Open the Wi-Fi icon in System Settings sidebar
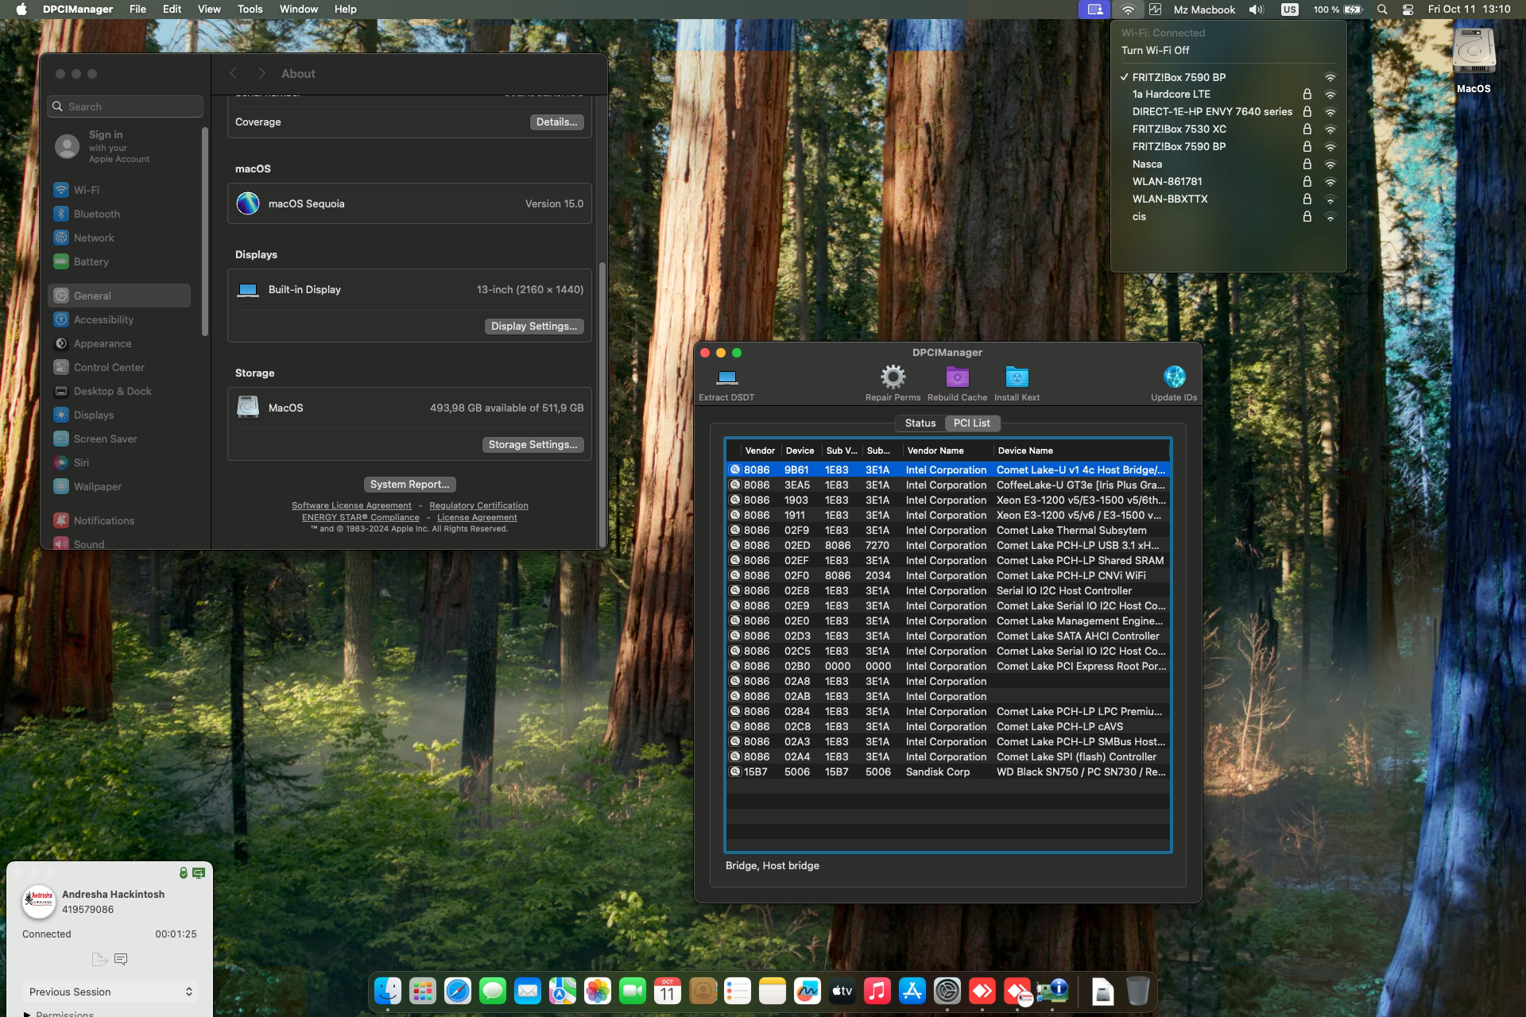 click(x=61, y=190)
